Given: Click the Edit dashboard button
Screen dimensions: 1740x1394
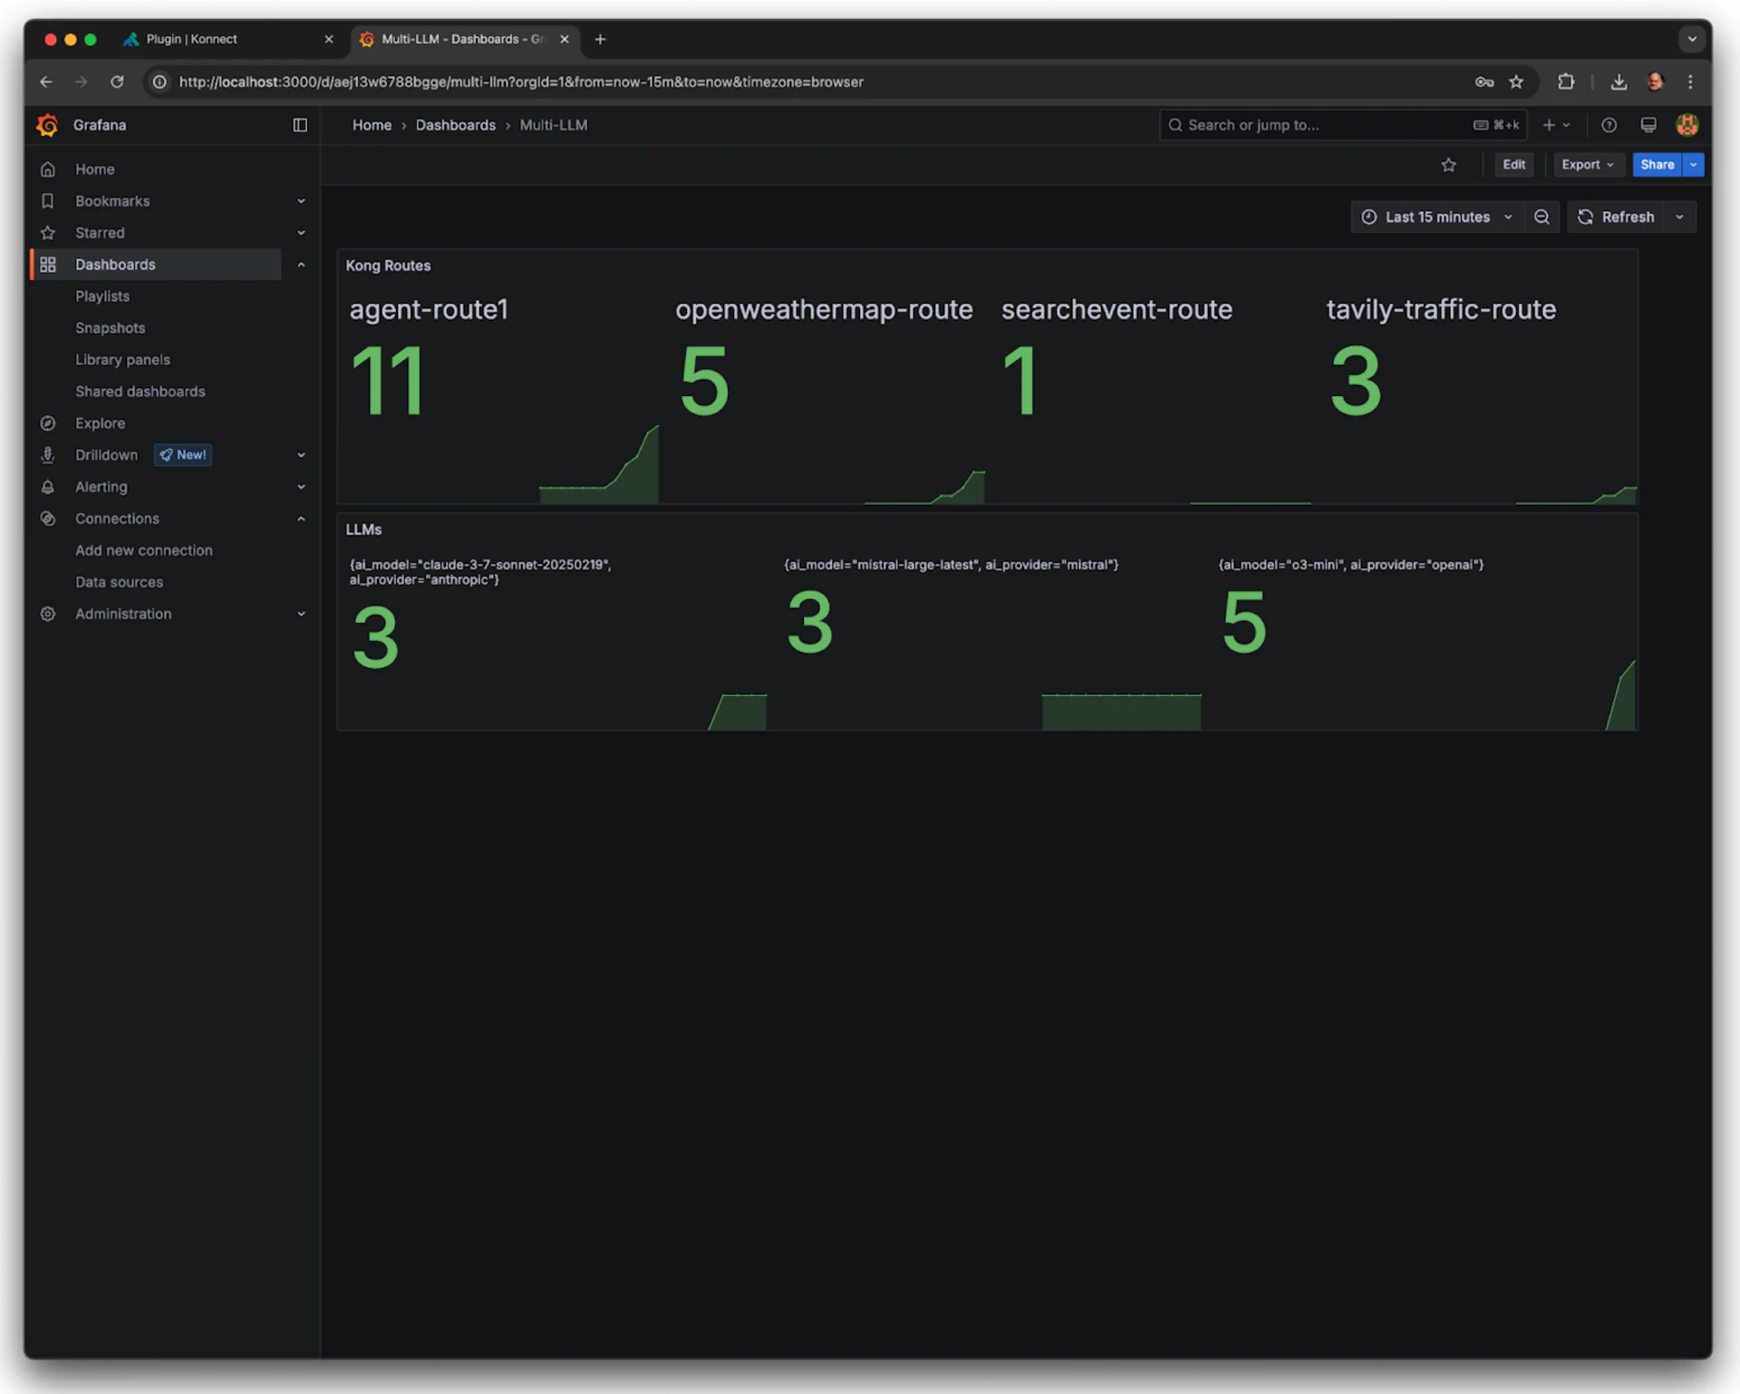Looking at the screenshot, I should (x=1513, y=164).
